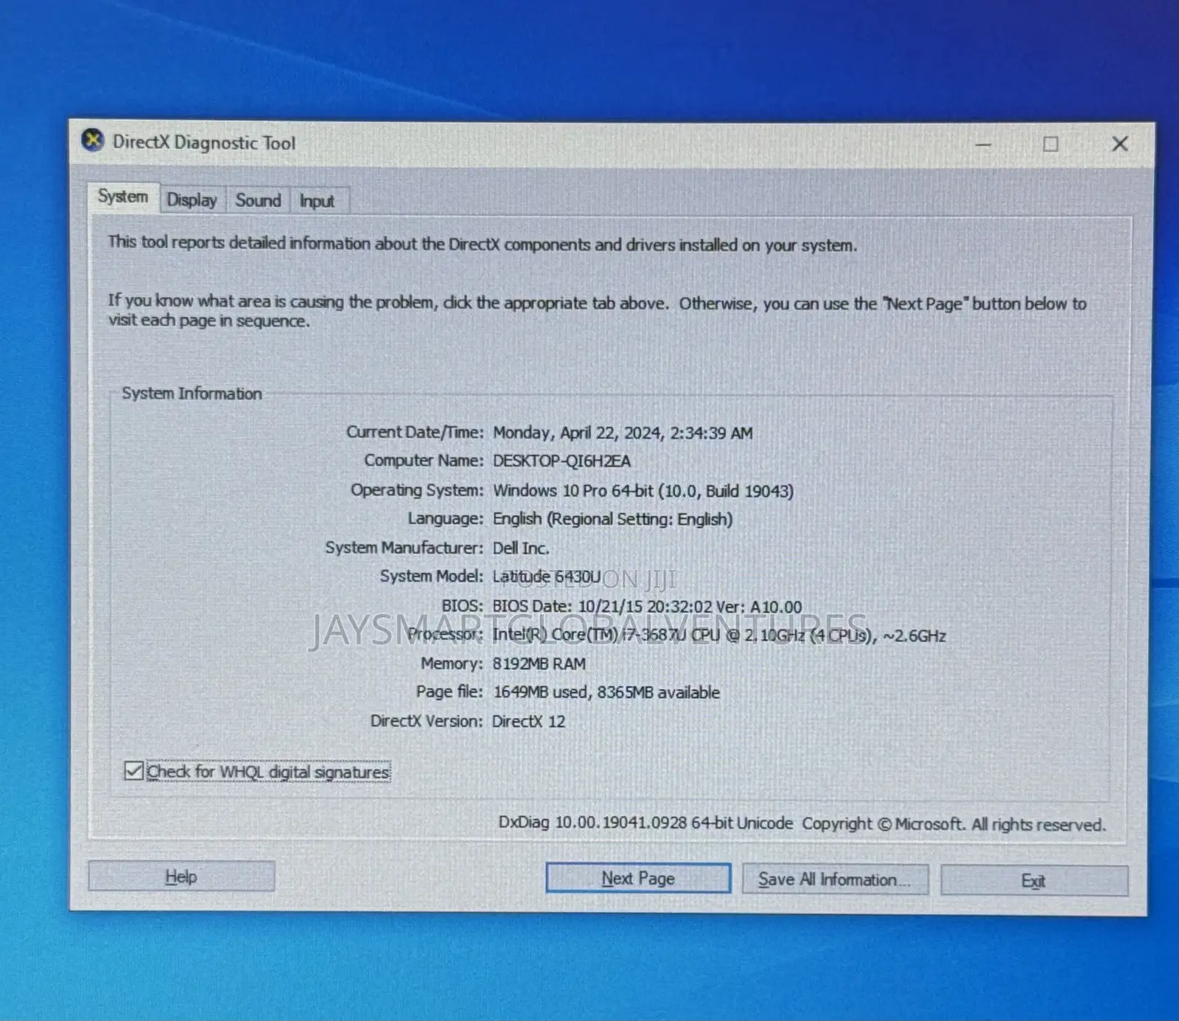Click Save All Information button

(x=835, y=879)
